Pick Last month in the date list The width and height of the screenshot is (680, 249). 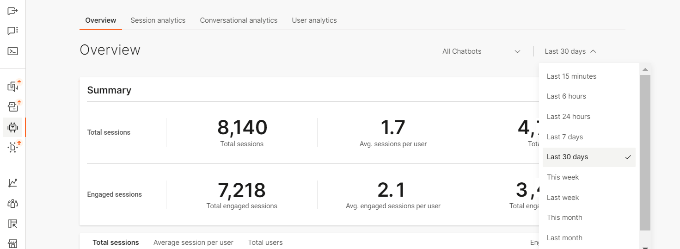point(564,238)
